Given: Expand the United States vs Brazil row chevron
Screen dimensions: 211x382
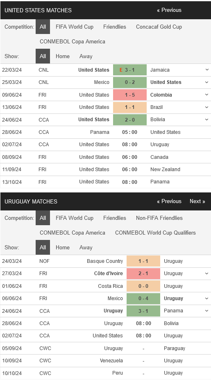Looking at the screenshot, I should (x=207, y=107).
